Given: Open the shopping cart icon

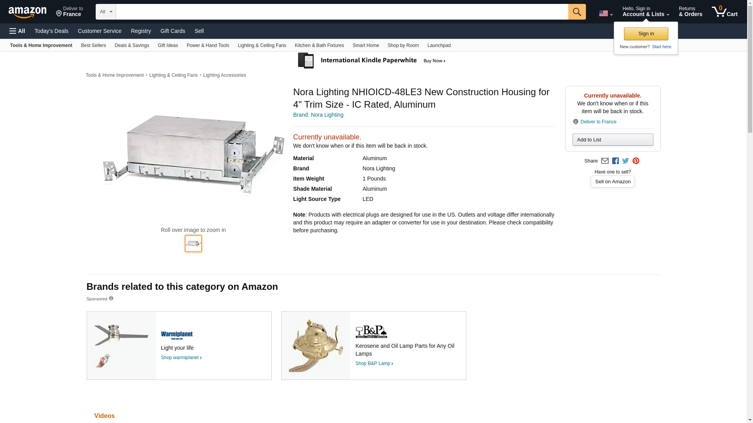Looking at the screenshot, I should [724, 12].
